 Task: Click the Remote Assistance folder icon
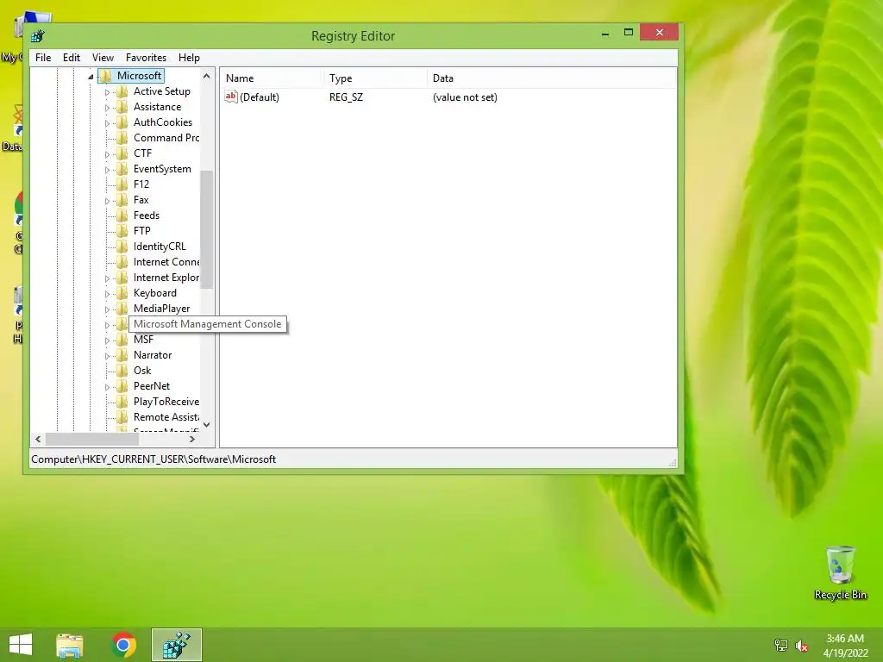122,417
